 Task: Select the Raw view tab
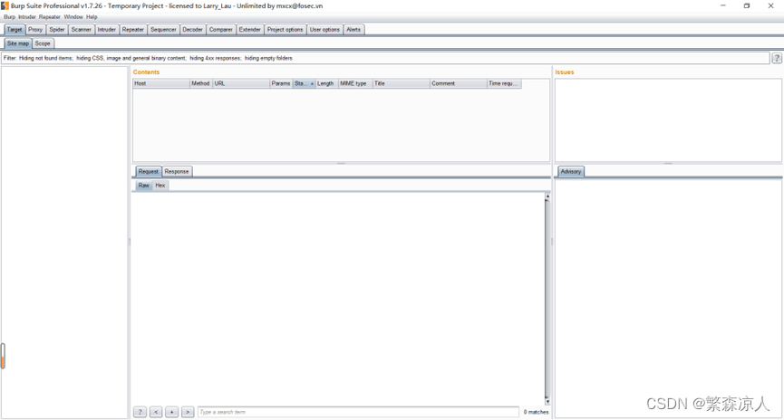point(143,186)
